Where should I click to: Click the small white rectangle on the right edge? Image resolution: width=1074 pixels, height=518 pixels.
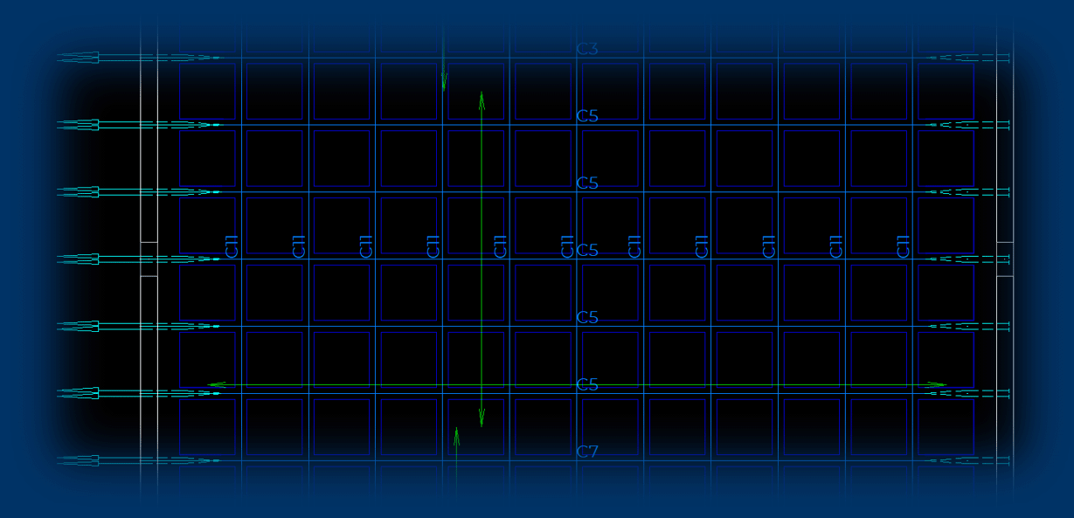click(x=1005, y=259)
